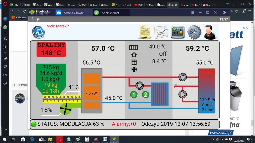The width and height of the screenshot is (255, 143).
Task: Click the green circle number 2
Action: (145, 95)
